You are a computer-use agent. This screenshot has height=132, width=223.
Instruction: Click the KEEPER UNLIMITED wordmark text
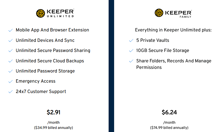coord(60,14)
